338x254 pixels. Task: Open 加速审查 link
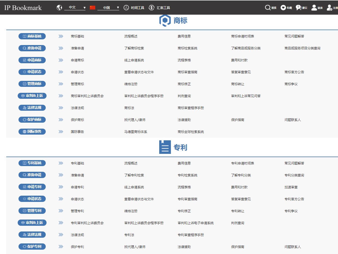[291, 187]
